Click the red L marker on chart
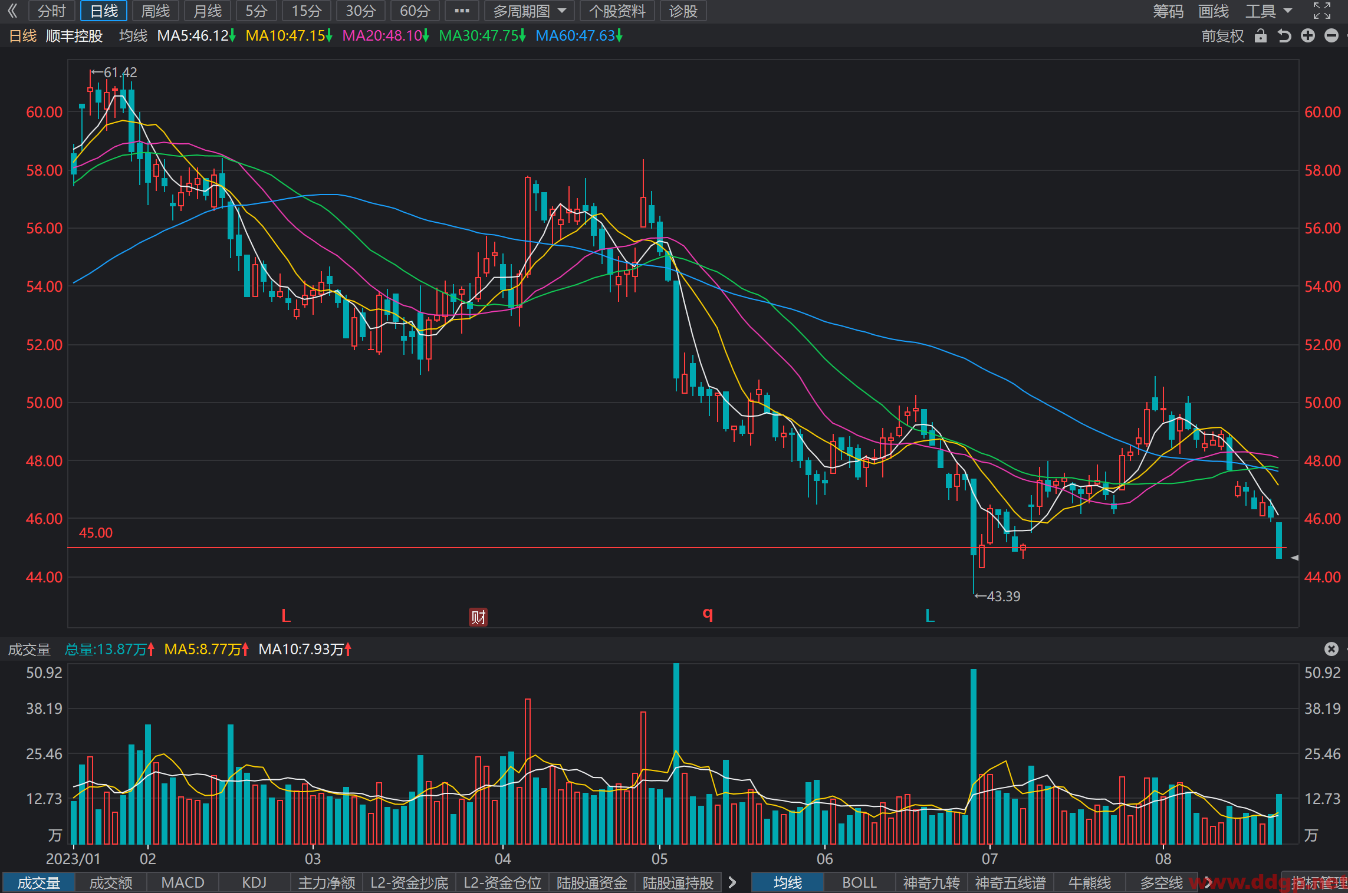Image resolution: width=1348 pixels, height=893 pixels. 286,616
